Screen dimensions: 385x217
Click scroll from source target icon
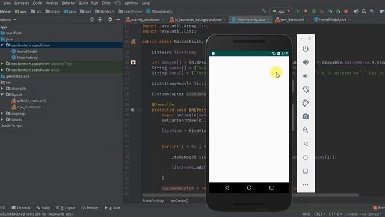coord(92,19)
